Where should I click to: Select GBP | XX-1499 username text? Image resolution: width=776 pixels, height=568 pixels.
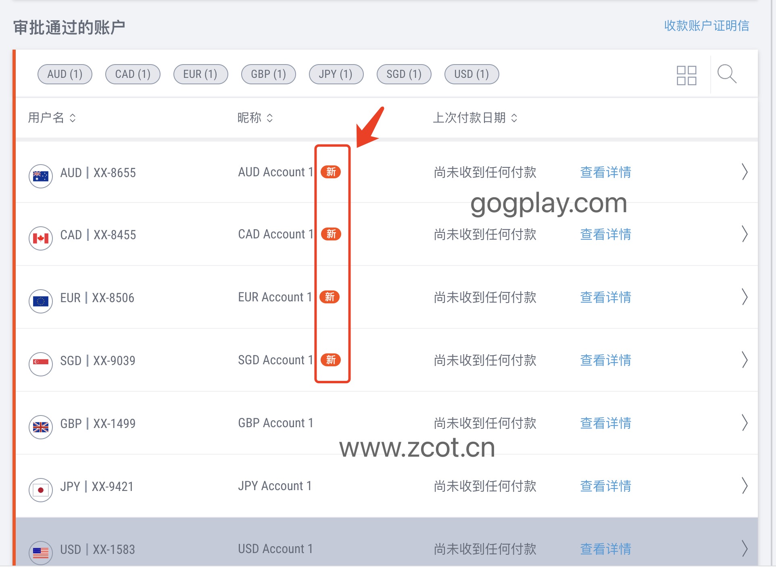click(x=98, y=424)
